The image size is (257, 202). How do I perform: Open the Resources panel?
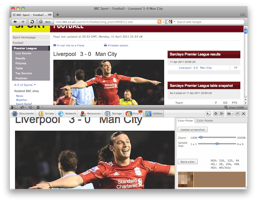[x=90, y=114]
